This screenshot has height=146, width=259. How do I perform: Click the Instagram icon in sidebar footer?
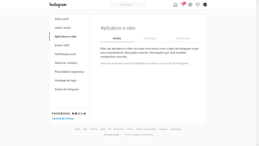[x=79, y=114]
